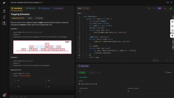Viewport: 174px width, 98px height.
Task: Click the purple star counter button
Action: (159, 8)
